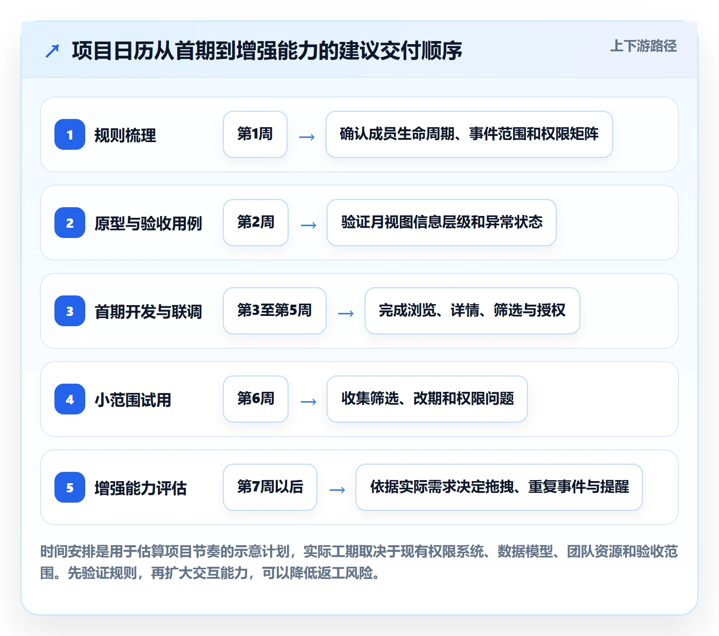This screenshot has height=636, width=719.
Task: Click the 确认成员生命周期、事件范围和权限矩阵 box
Action: point(469,134)
